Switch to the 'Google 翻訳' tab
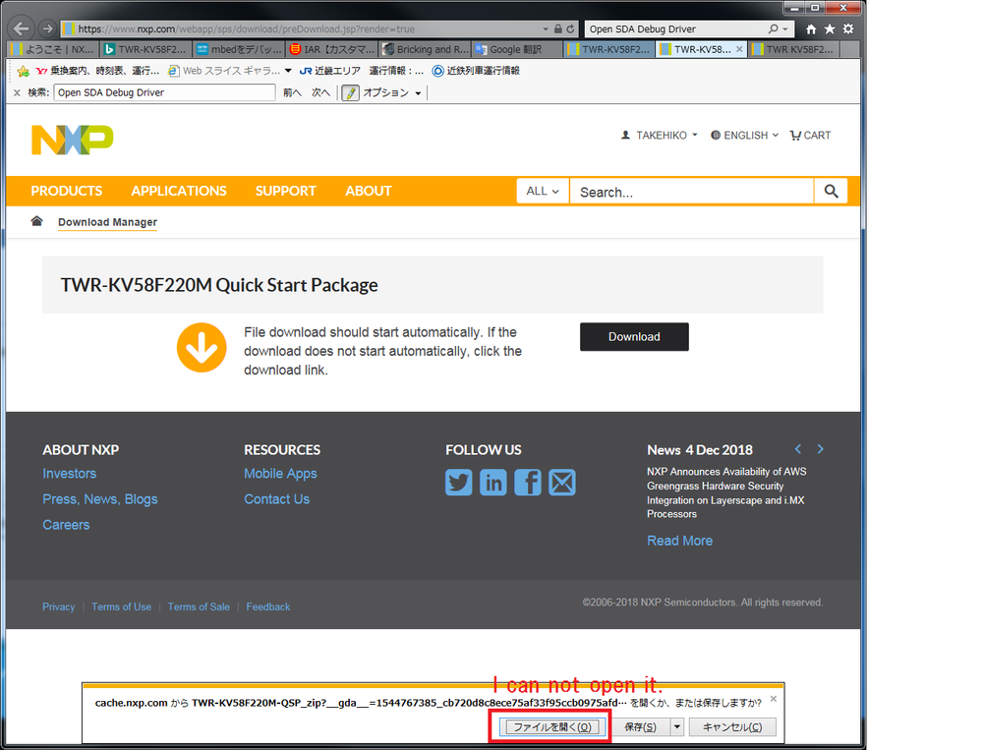This screenshot has width=982, height=750. (x=516, y=49)
